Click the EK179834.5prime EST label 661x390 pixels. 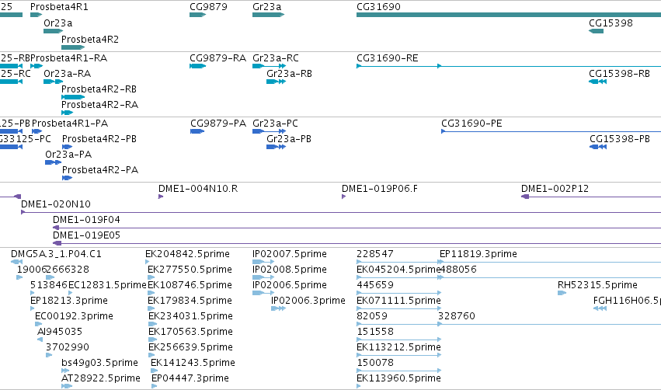click(x=190, y=301)
